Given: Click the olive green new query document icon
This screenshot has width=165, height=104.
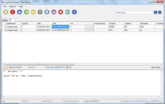Looking at the screenshot, I should [6, 12].
